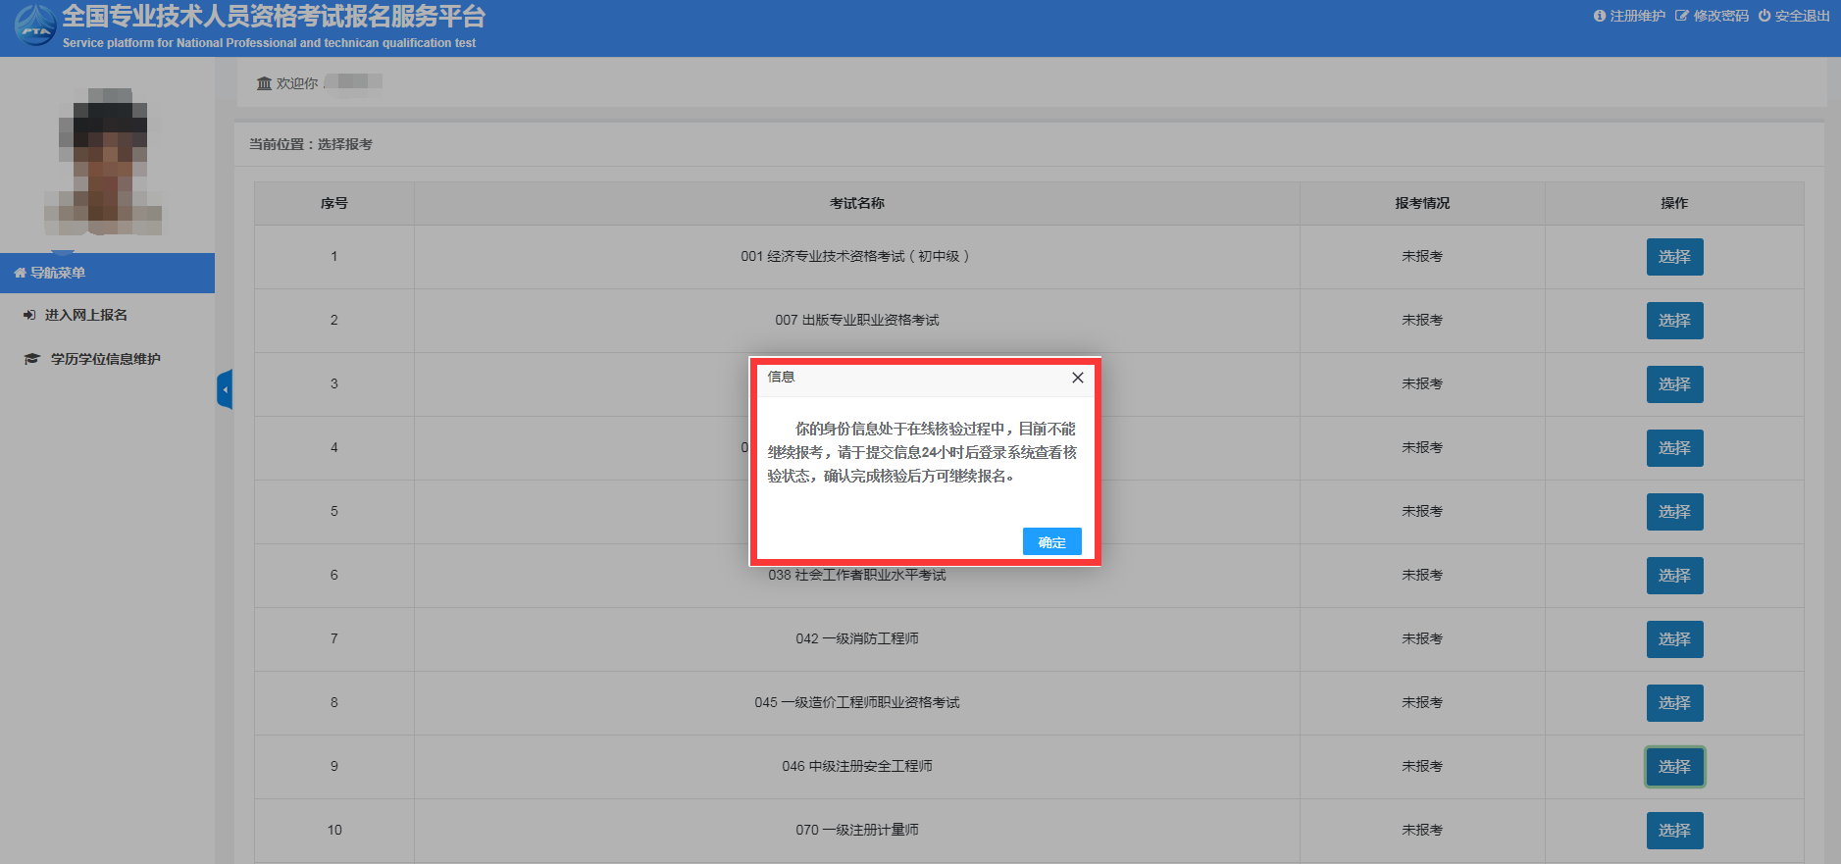This screenshot has width=1841, height=864.
Task: Click the 修改密码 edit icon
Action: (1682, 16)
